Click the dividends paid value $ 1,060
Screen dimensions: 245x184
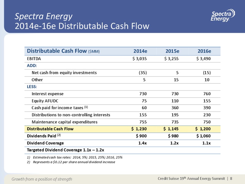203,136
